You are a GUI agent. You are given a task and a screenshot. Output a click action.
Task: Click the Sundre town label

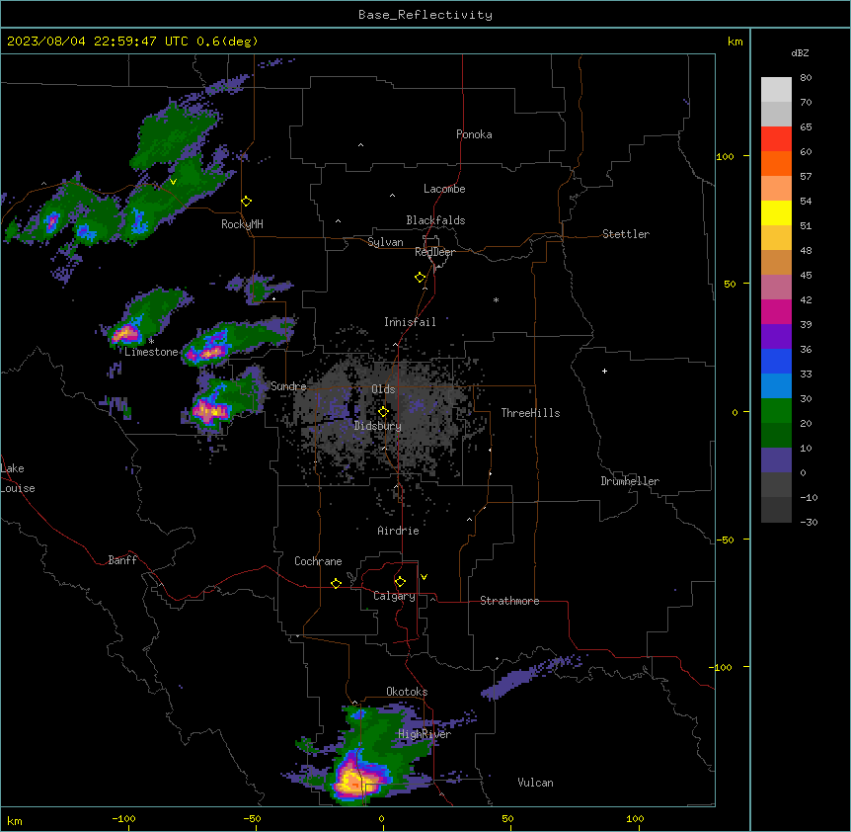point(288,386)
